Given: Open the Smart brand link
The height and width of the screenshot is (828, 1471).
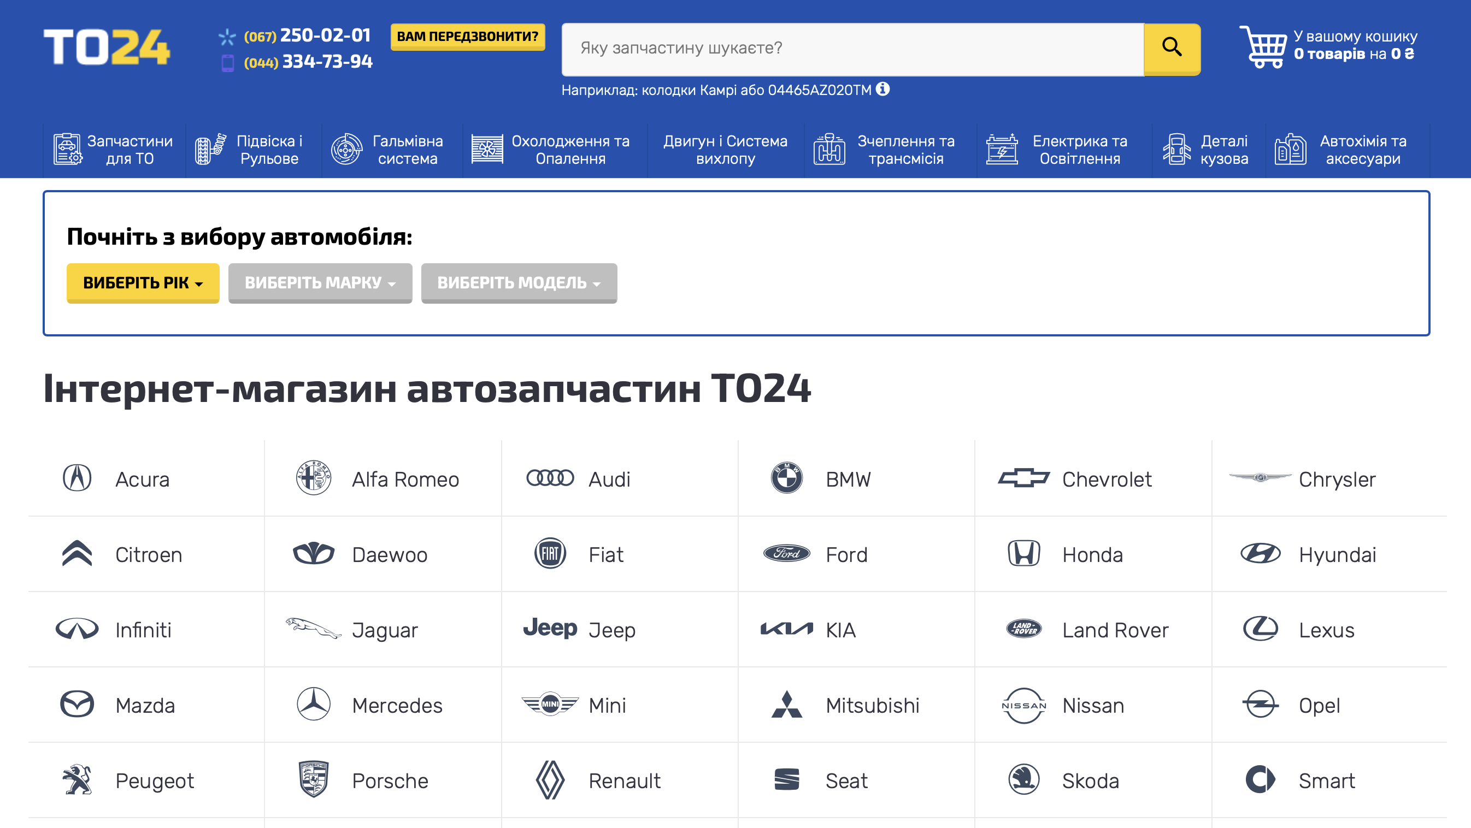Looking at the screenshot, I should 1327,780.
